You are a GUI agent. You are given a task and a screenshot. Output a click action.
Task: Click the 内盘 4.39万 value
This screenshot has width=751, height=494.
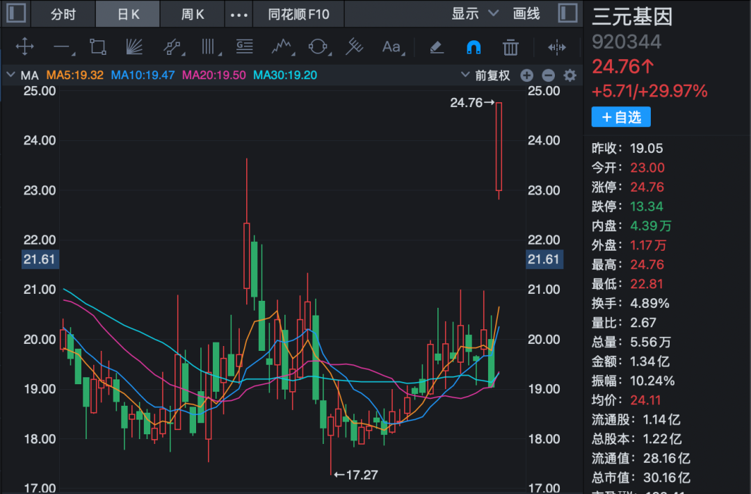point(651,226)
